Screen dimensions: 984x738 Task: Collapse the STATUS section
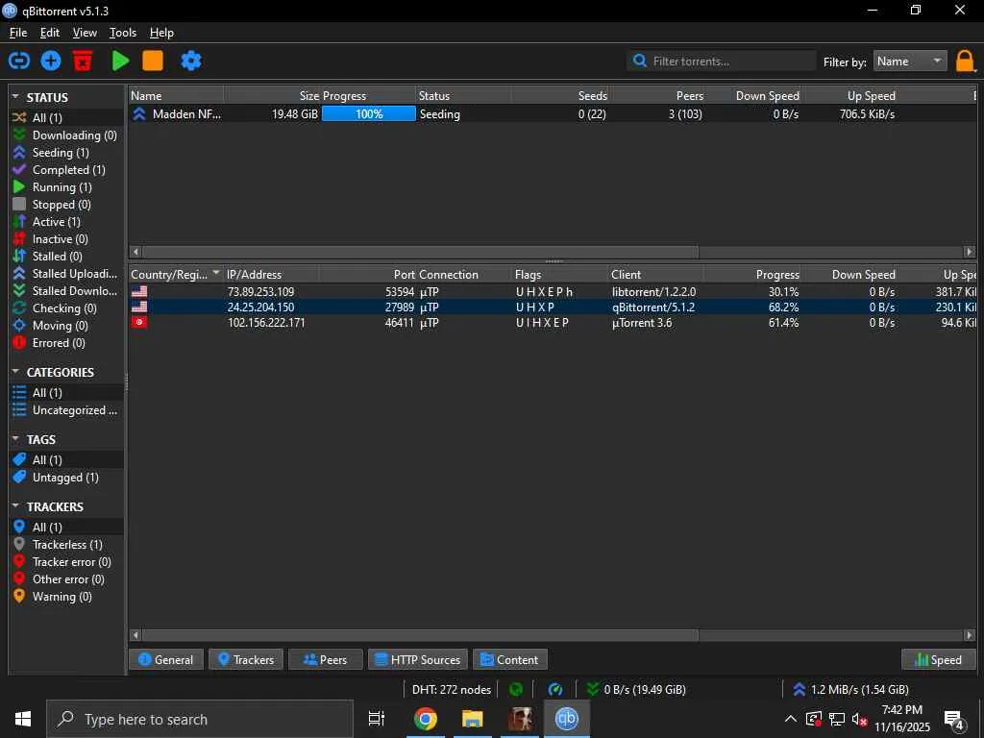15,97
